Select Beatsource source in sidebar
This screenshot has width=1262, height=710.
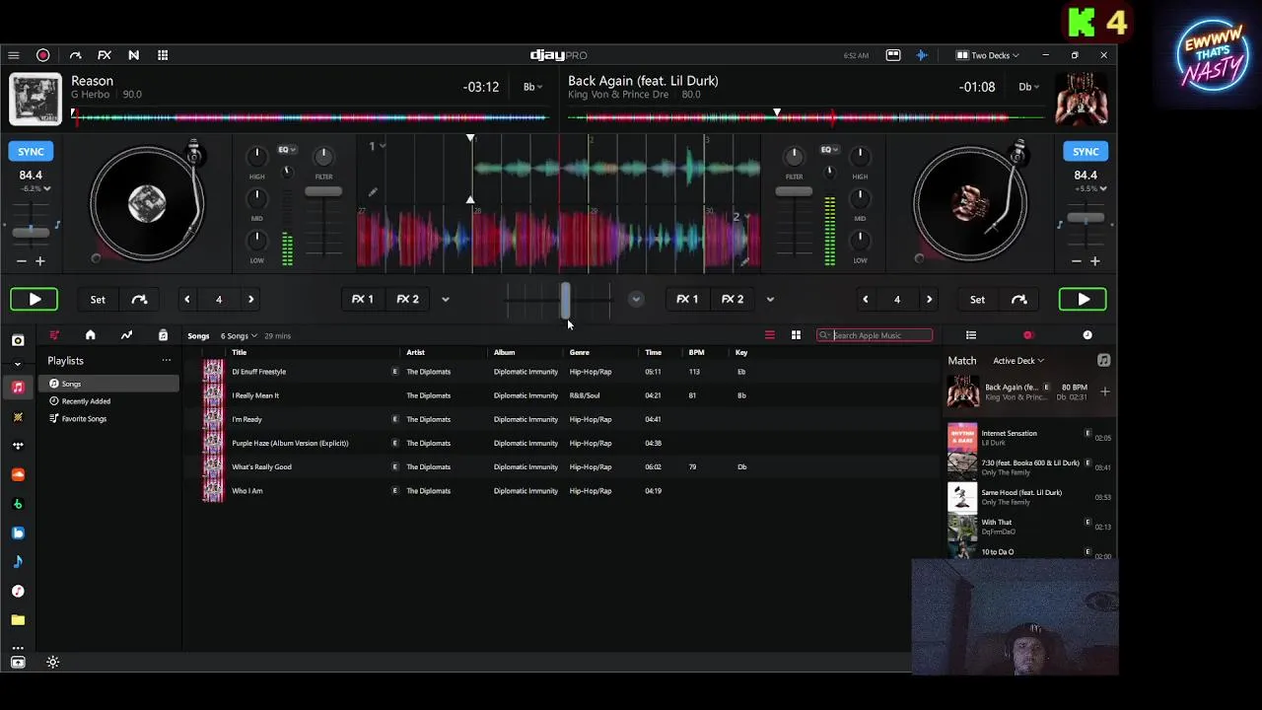coord(18,532)
